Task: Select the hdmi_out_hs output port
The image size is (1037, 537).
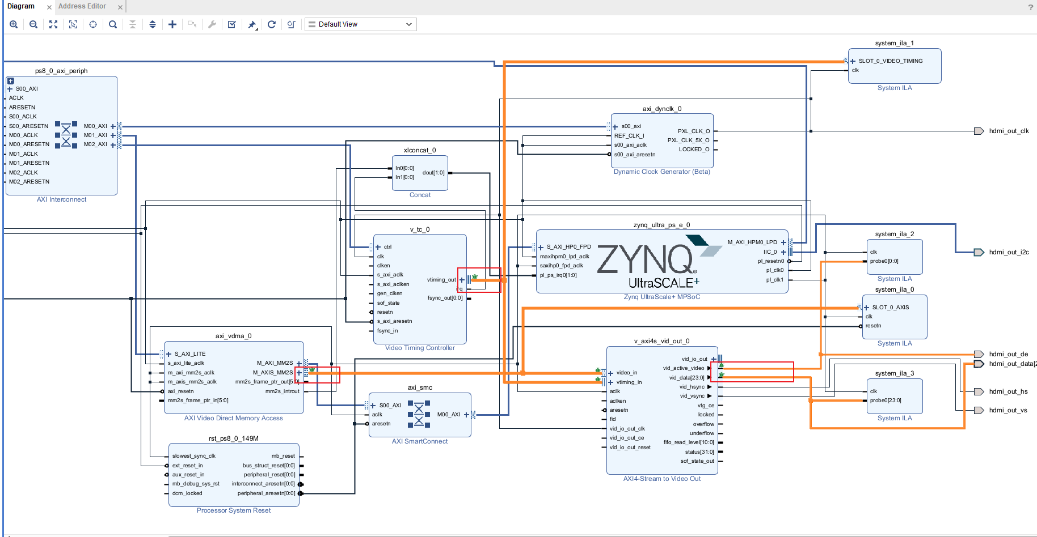Action: pos(979,392)
